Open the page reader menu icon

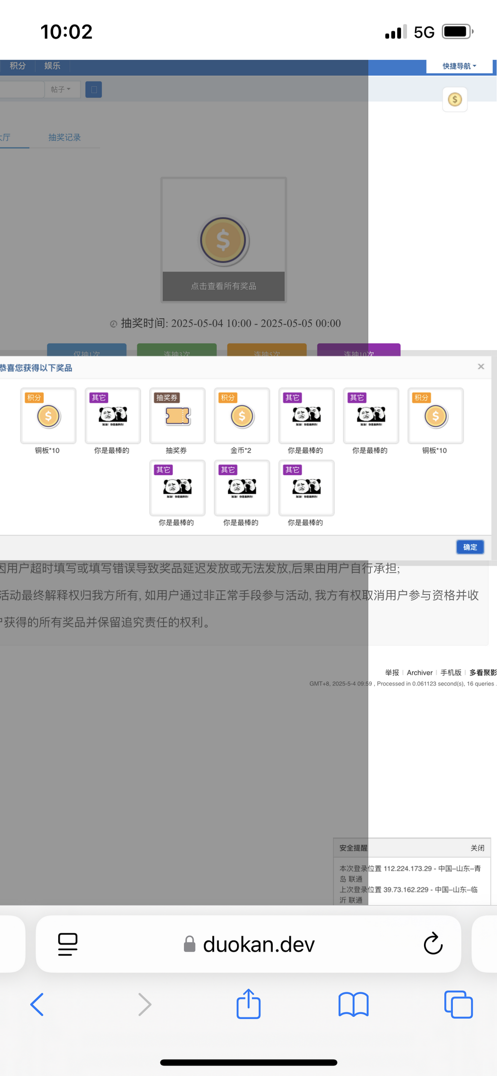click(68, 944)
